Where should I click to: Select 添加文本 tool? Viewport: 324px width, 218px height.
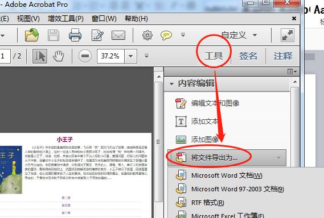pos(204,121)
